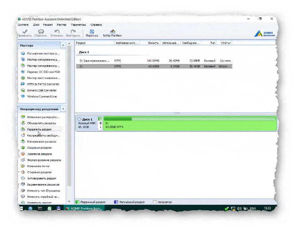Viewport: 293px width, 226px height.
Task: Choose Распределить свободное пространство operation
Action: pos(40,135)
